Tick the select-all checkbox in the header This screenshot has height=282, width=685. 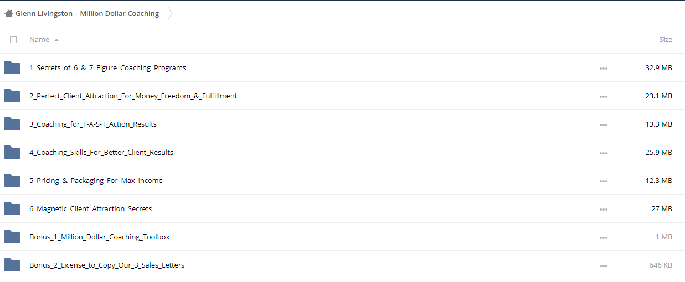(13, 40)
